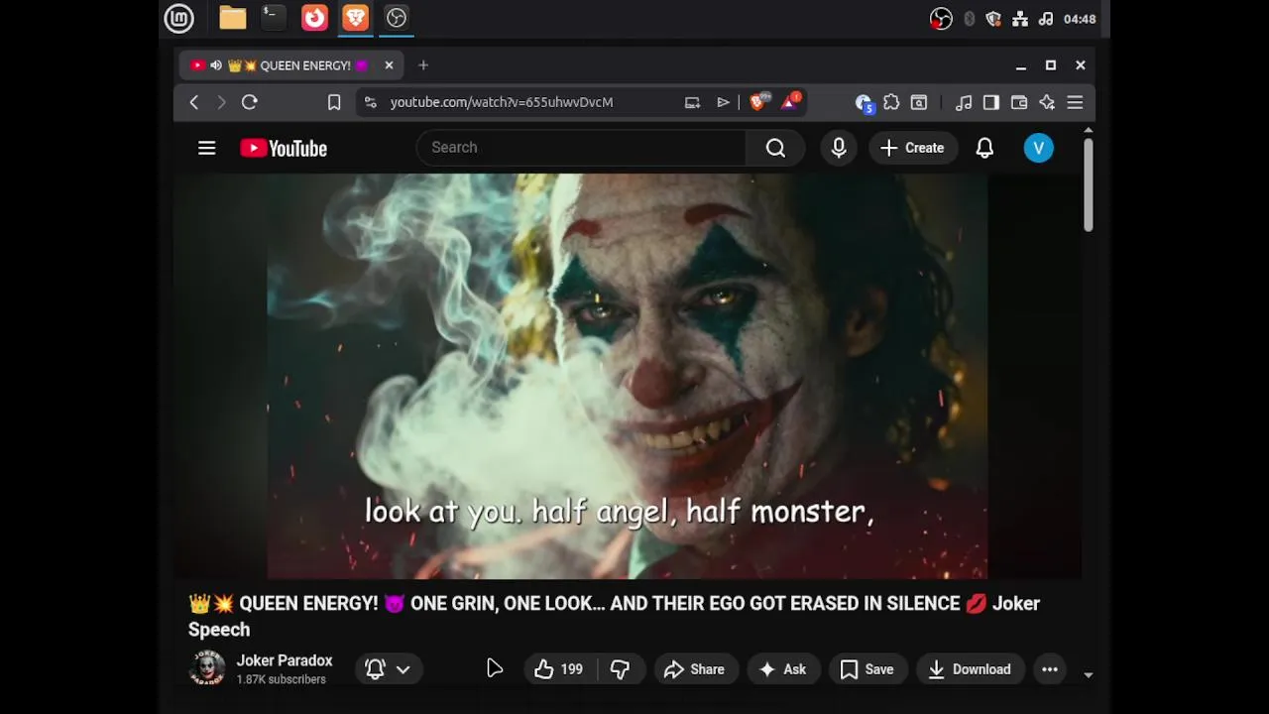Open picture-in-picture icon in address bar
The image size is (1269, 714).
coord(692,102)
